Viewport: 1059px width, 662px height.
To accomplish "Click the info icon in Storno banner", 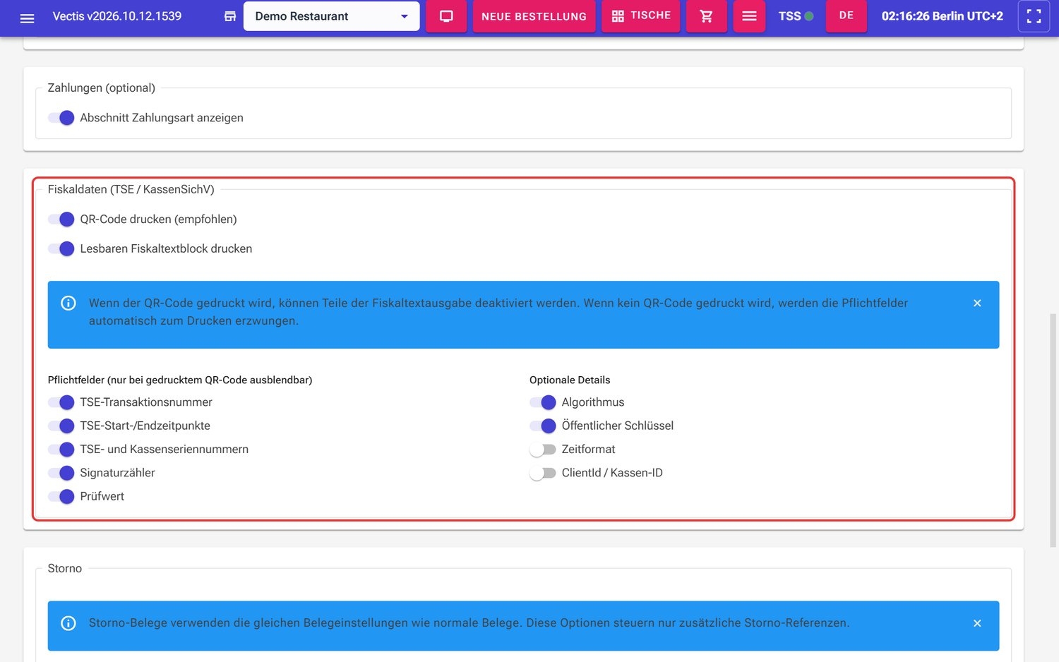I will click(68, 623).
